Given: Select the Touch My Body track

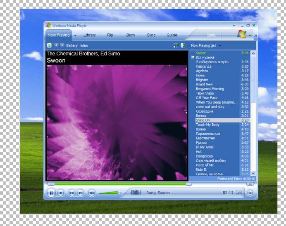Looking at the screenshot, I should (222, 125).
